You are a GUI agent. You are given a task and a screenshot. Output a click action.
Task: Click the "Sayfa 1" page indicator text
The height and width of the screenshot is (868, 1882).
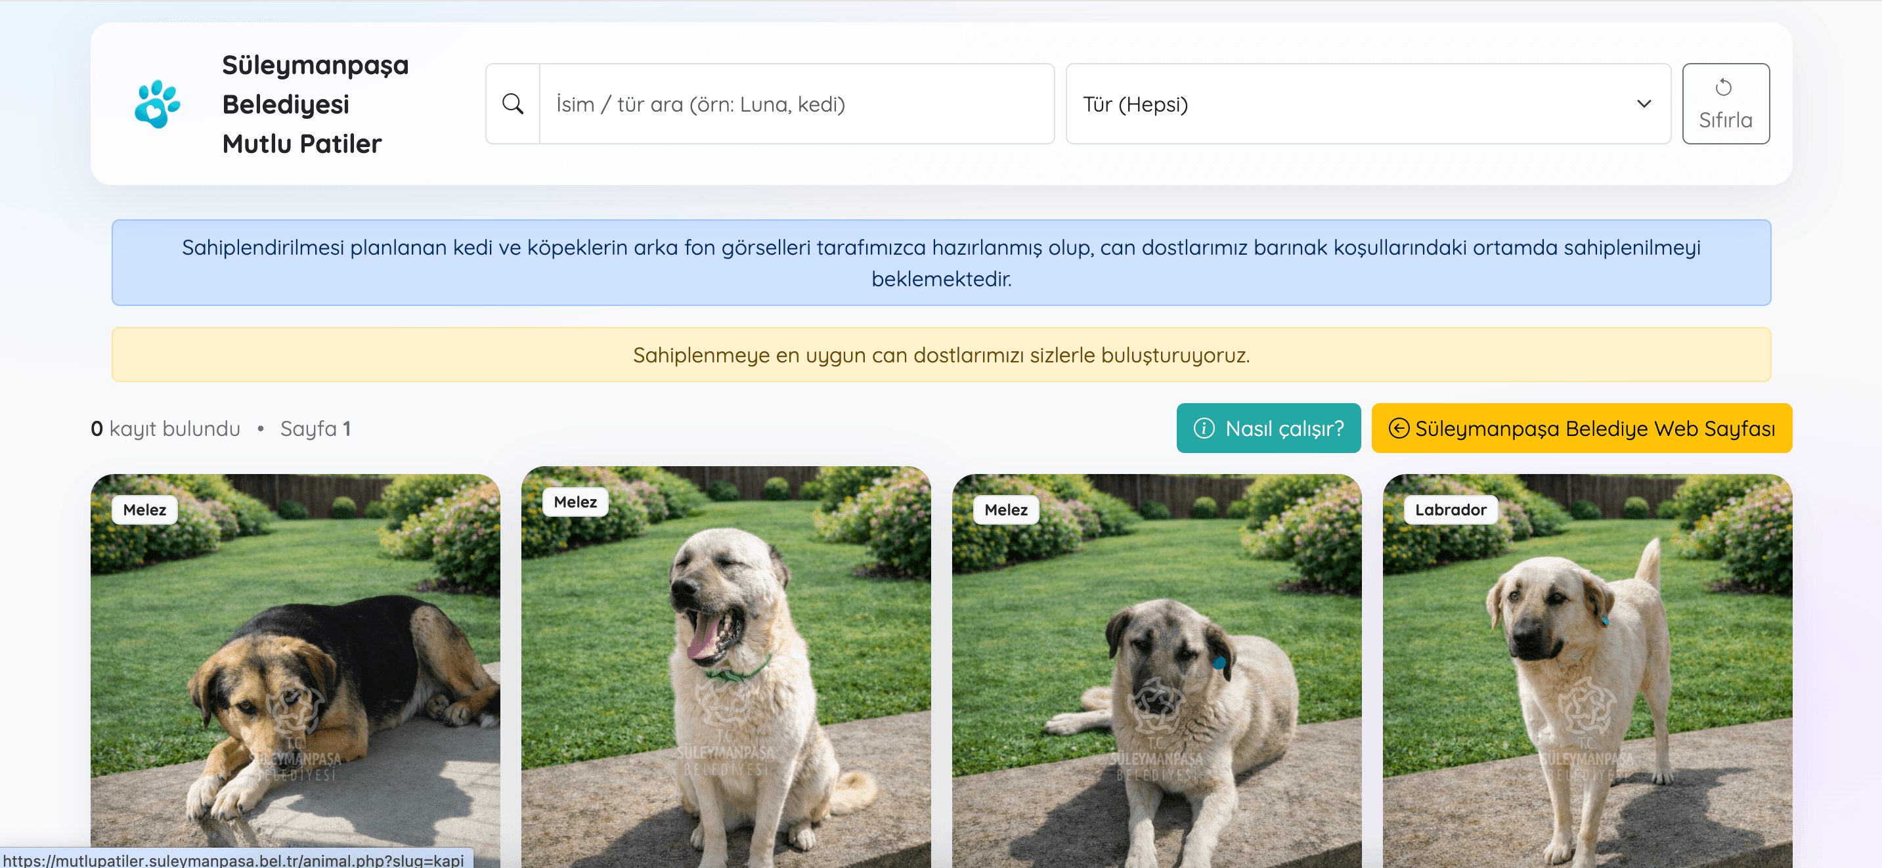coord(316,429)
